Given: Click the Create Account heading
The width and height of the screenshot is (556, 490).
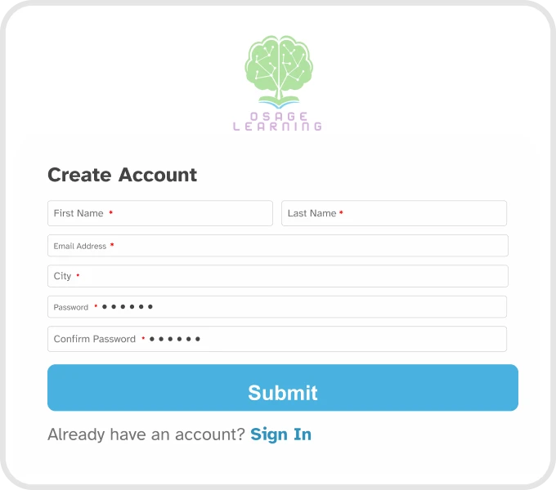Looking at the screenshot, I should (x=122, y=175).
